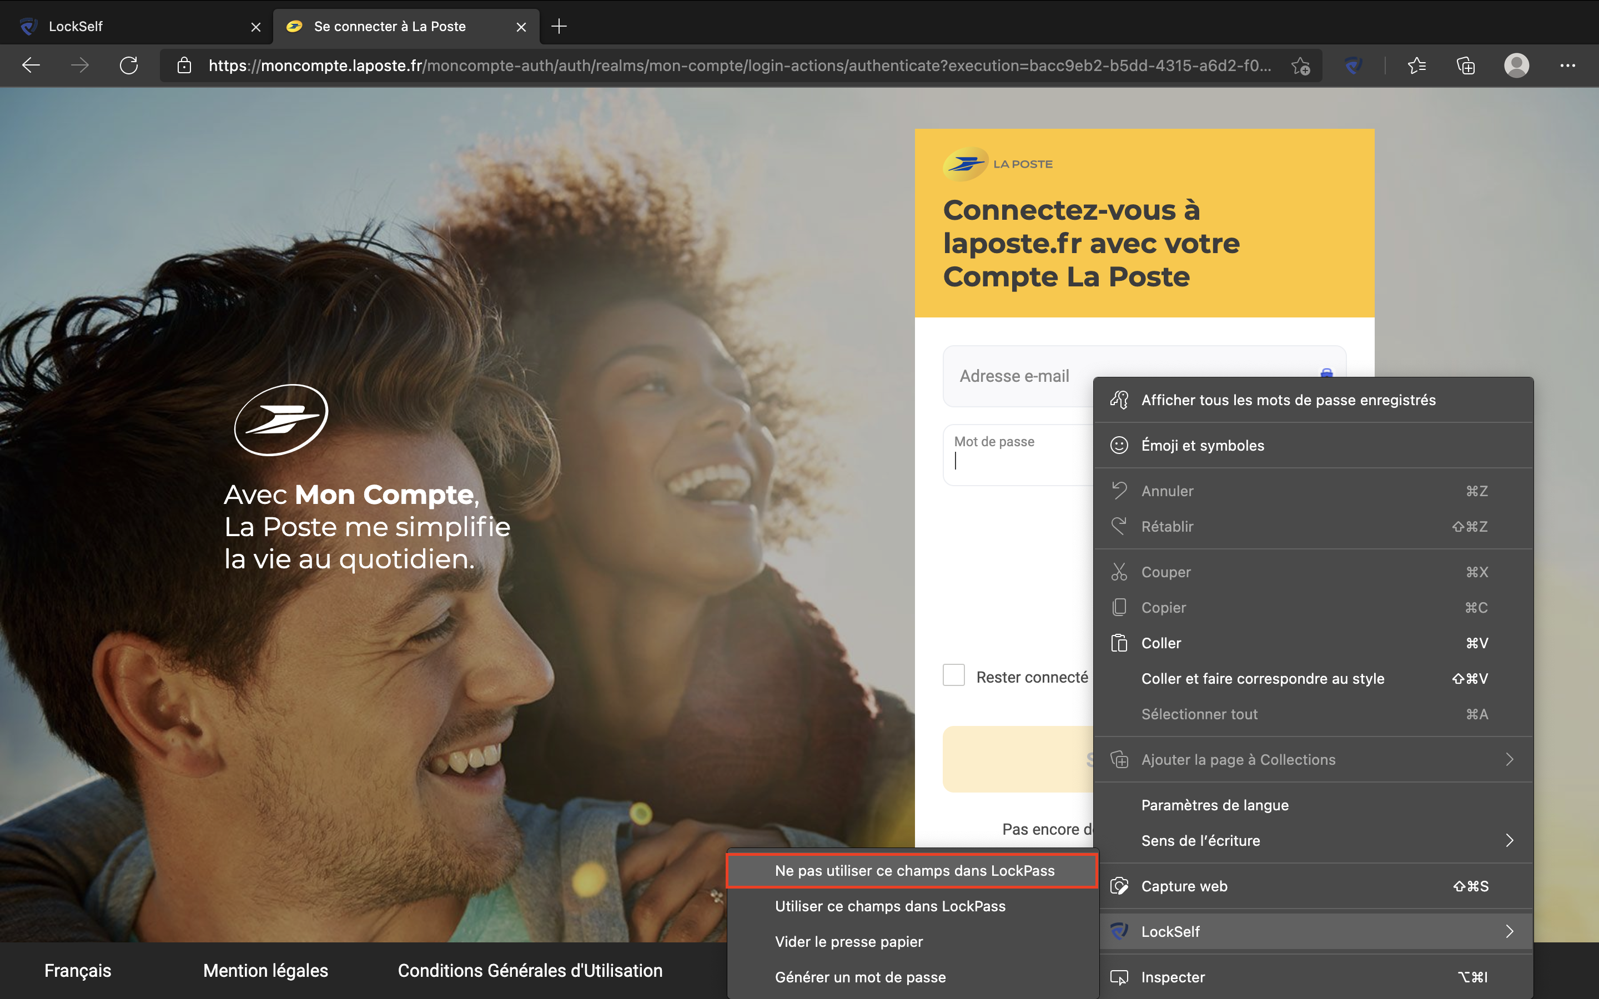Click the LockSelf shield icon in context menu

(x=1119, y=932)
